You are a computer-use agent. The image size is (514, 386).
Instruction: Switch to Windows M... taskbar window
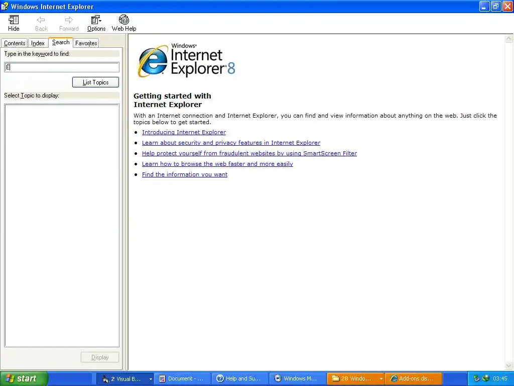[x=298, y=379]
